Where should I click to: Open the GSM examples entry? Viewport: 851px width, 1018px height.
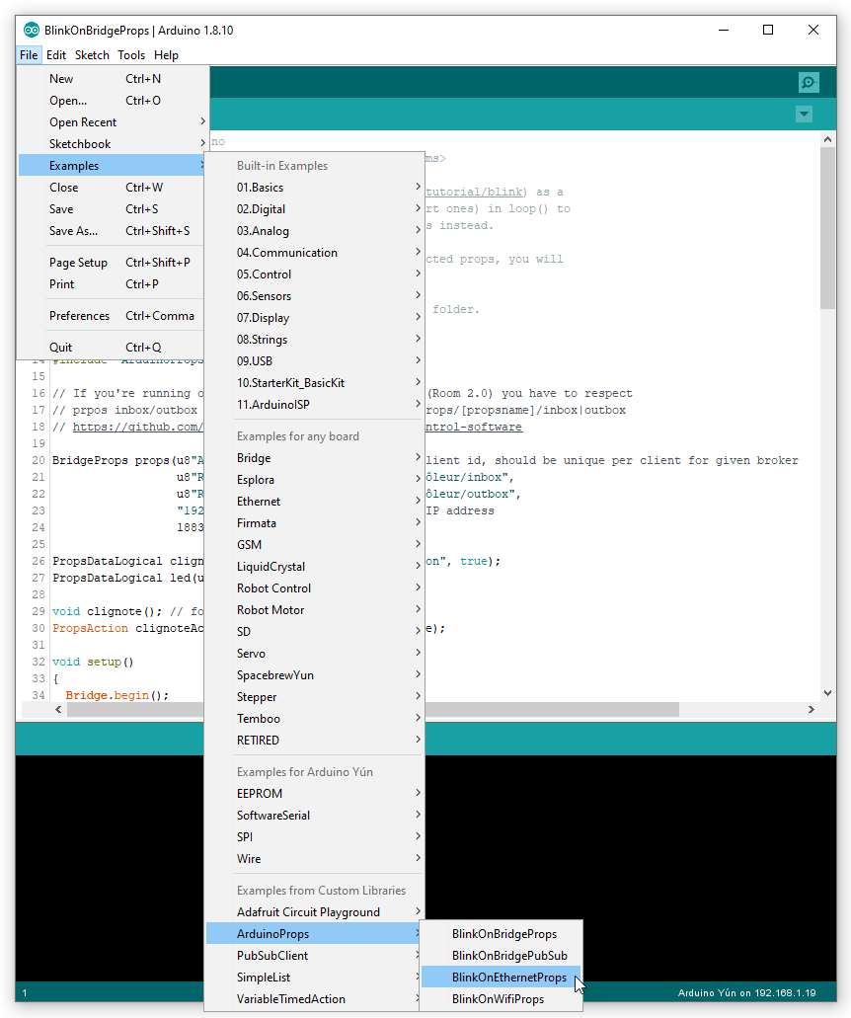coord(315,545)
